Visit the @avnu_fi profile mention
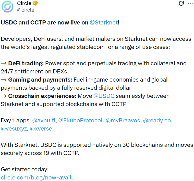 [x=44, y=120]
